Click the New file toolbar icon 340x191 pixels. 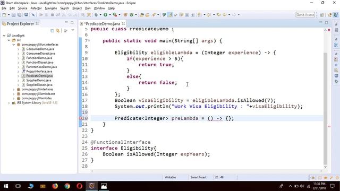point(4,15)
